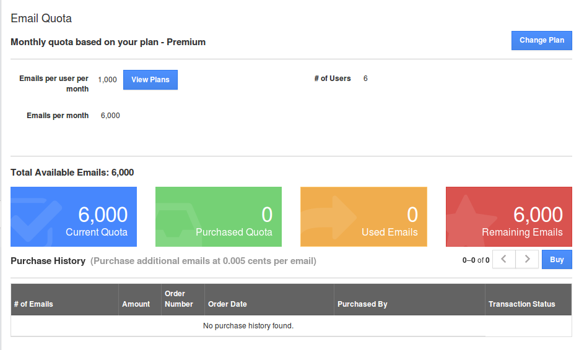Select the red Remaining Emails tile
The width and height of the screenshot is (579, 350).
tap(509, 216)
